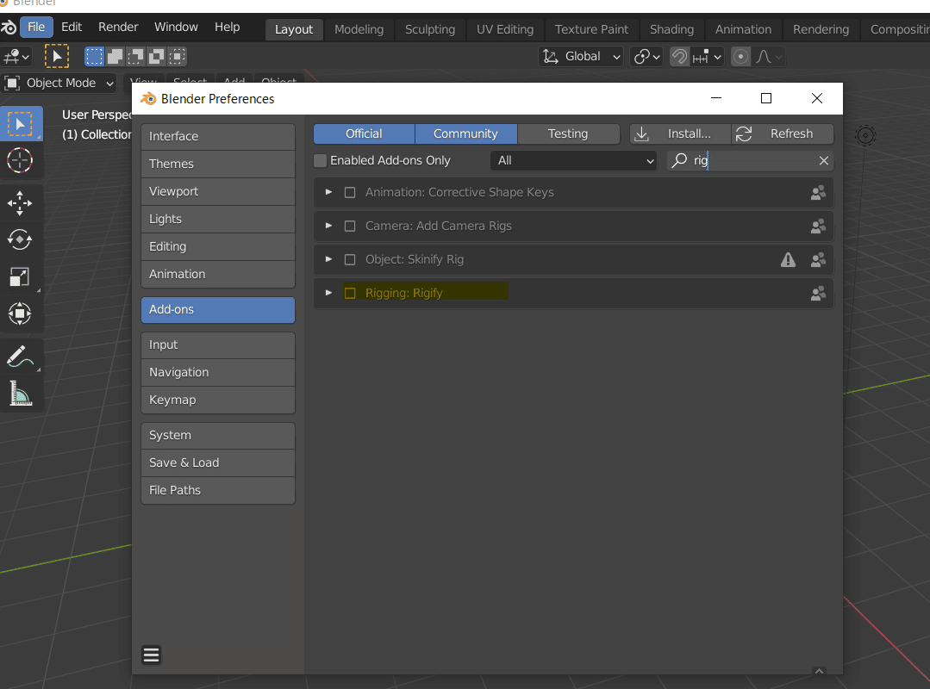Screen dimensions: 930x689
Task: Choose the Move tool
Action: point(20,202)
